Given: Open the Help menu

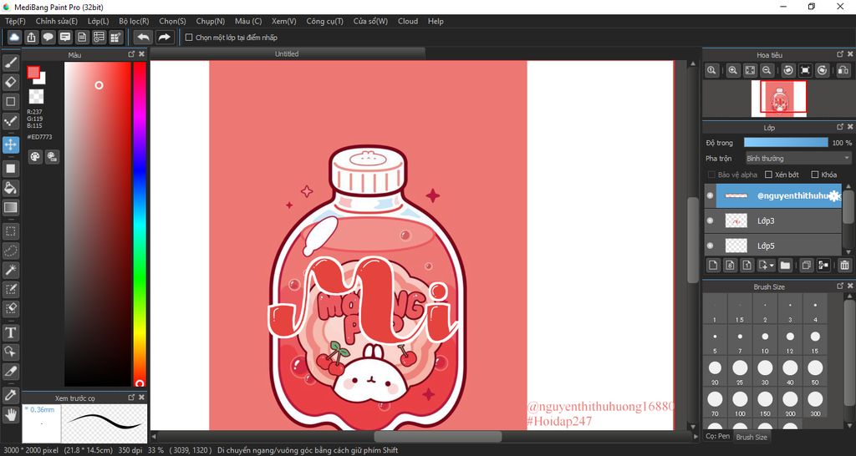Looking at the screenshot, I should click(x=436, y=21).
